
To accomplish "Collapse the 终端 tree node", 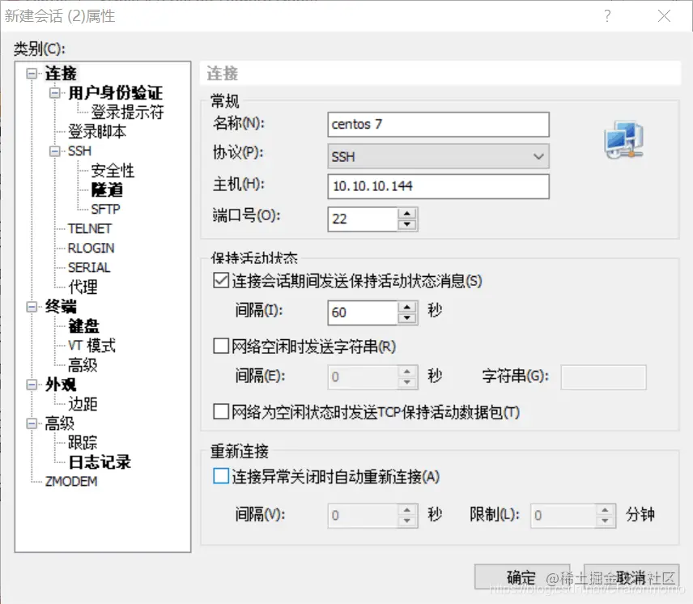I will coord(32,307).
